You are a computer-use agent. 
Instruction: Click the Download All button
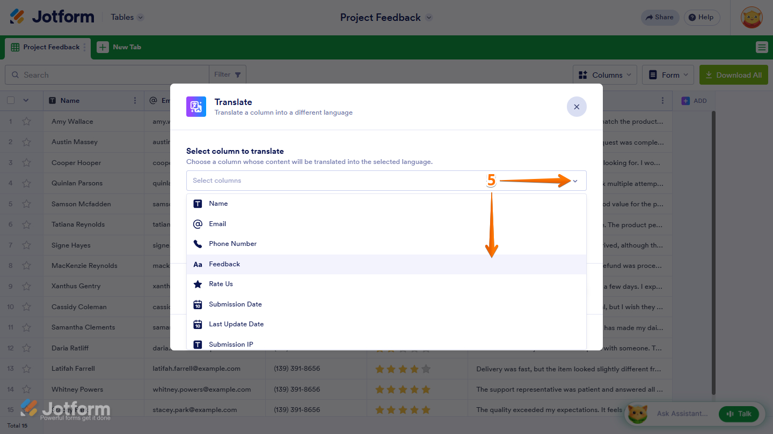733,75
